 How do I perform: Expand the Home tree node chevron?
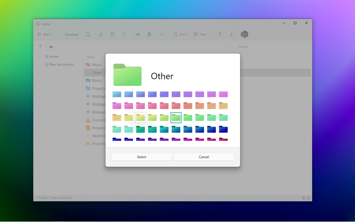39,57
